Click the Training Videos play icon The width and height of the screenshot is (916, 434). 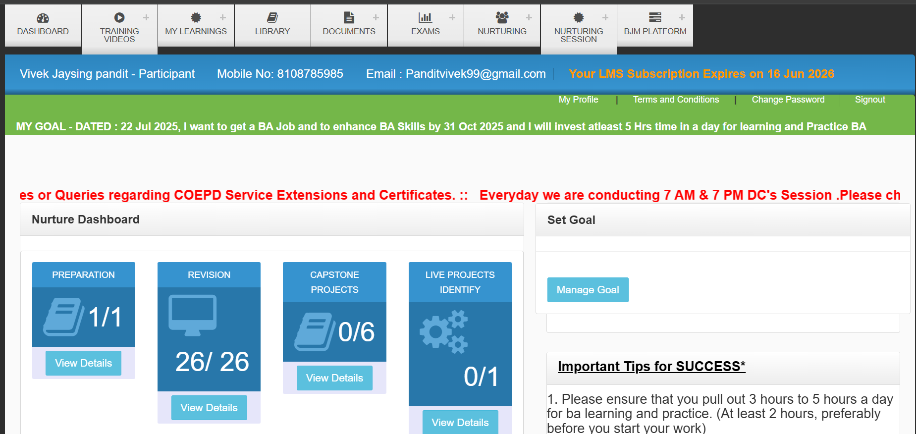tap(119, 18)
